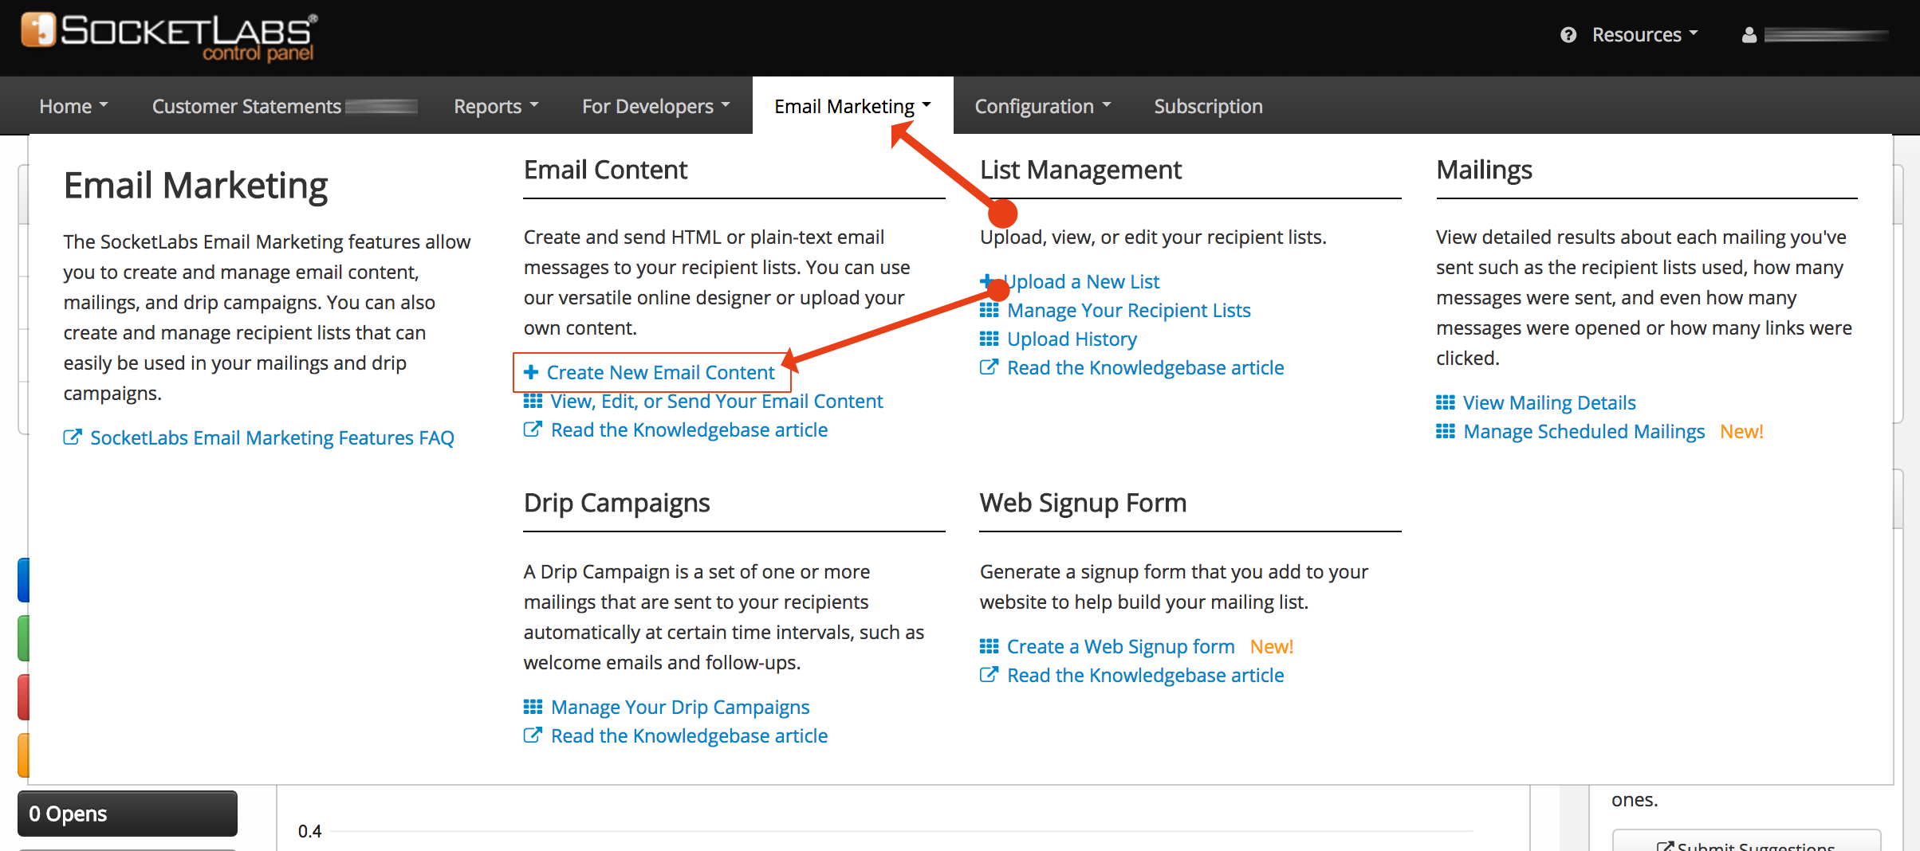Open Manage Your Recipient Lists
The width and height of the screenshot is (1920, 851).
(x=1129, y=310)
